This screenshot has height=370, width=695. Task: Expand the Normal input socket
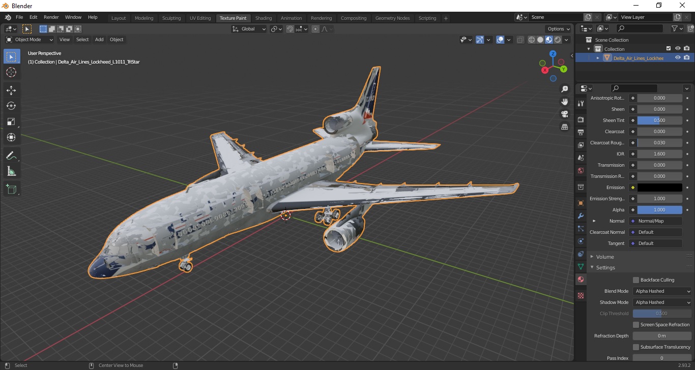(594, 221)
